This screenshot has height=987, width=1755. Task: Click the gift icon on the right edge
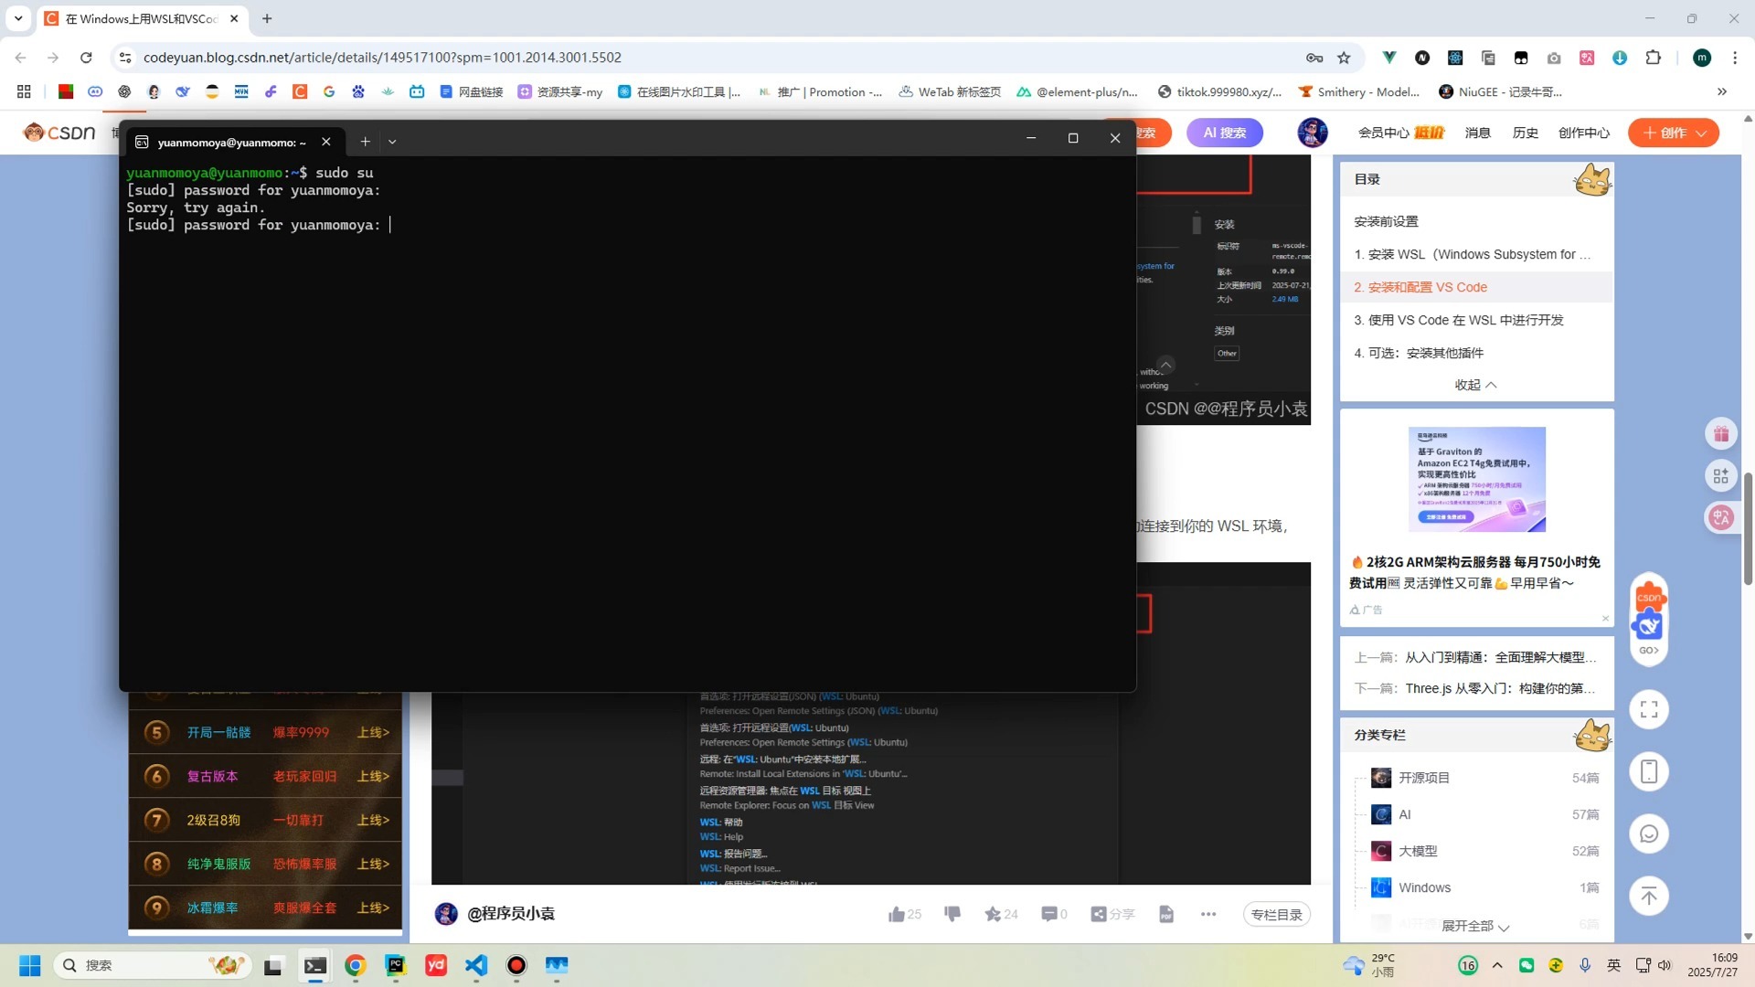1721,433
